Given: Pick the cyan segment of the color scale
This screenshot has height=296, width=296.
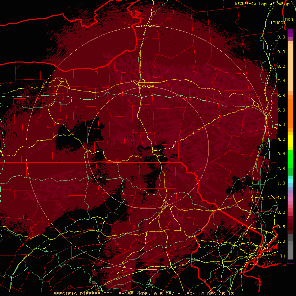Looking at the screenshot, I should coord(290,181).
